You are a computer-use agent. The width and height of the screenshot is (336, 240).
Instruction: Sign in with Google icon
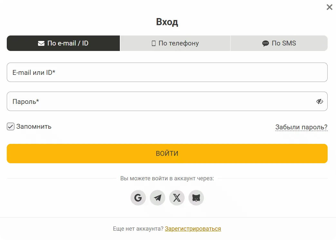138,198
